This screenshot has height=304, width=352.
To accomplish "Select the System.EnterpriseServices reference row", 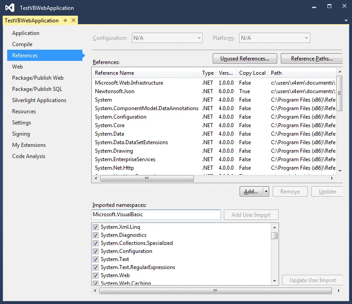I will (214, 159).
